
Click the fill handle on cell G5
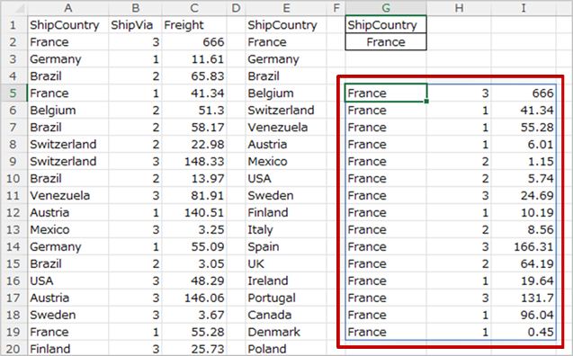click(426, 102)
